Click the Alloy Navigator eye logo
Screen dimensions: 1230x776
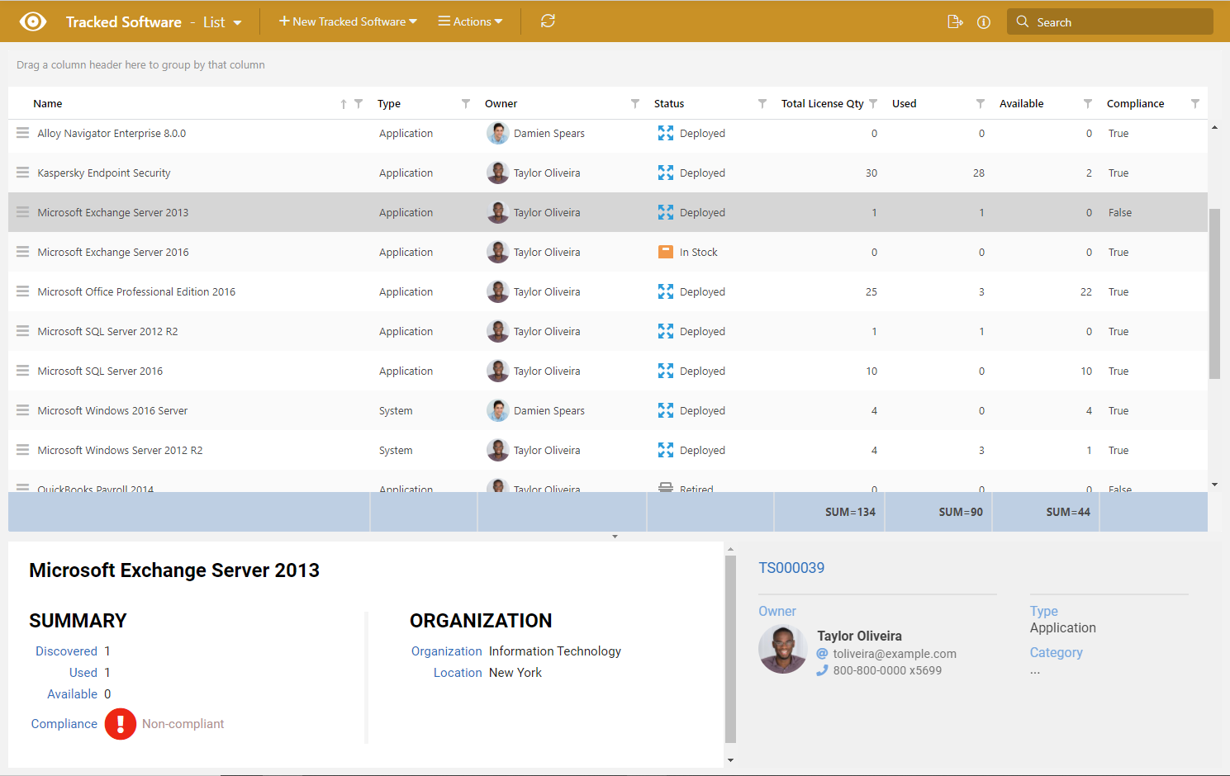point(33,21)
